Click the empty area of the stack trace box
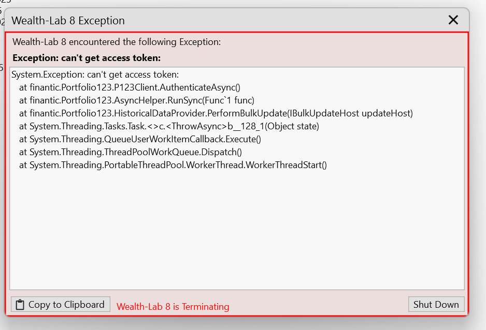Screen dimensions: 486x330 237,229
